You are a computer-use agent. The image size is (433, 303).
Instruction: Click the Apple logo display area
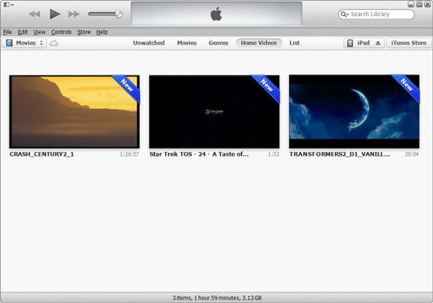click(x=217, y=13)
